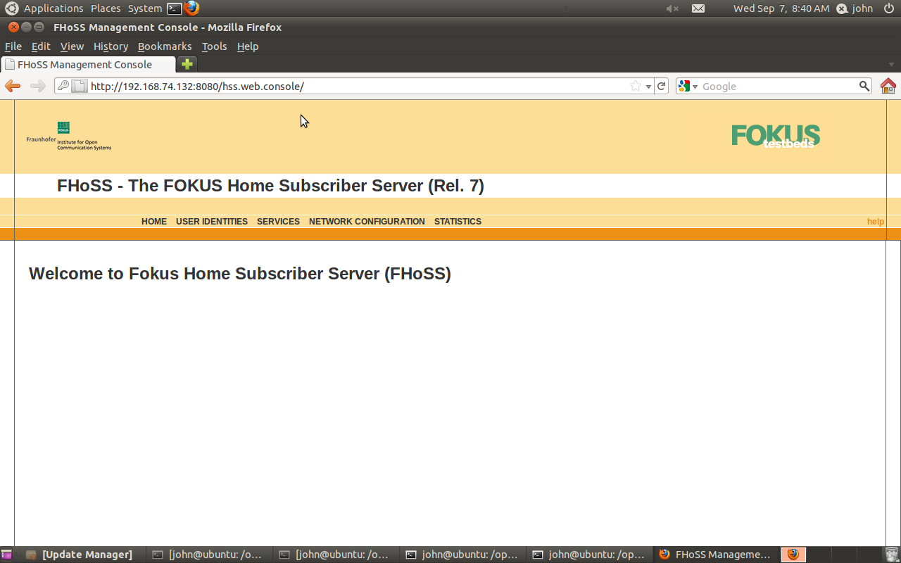Screen dimensions: 901x563
Task: Open the Places menu in the top panel
Action: pyautogui.click(x=106, y=8)
